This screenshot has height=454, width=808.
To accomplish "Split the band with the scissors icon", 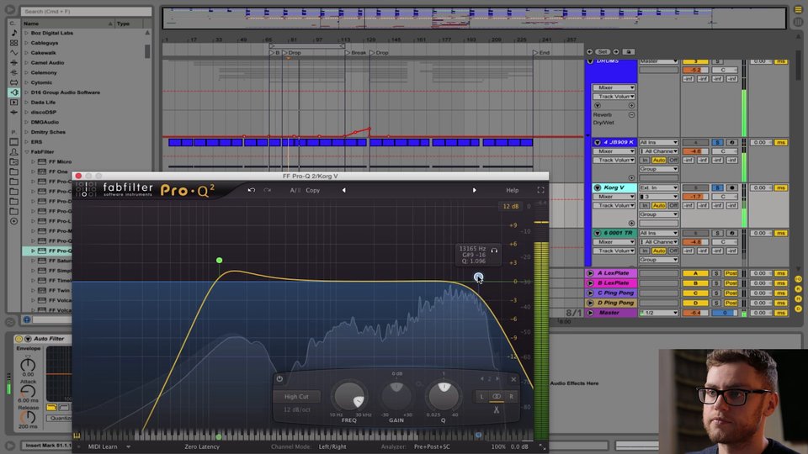I will (497, 409).
